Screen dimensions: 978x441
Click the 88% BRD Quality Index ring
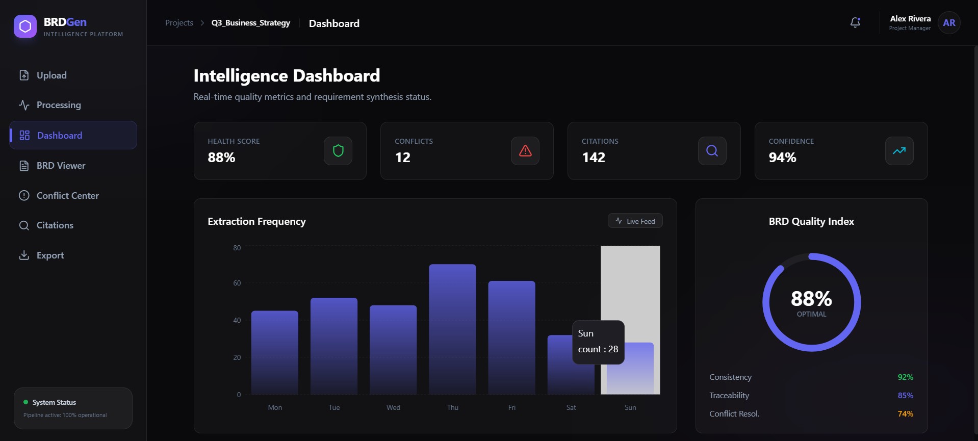point(811,302)
